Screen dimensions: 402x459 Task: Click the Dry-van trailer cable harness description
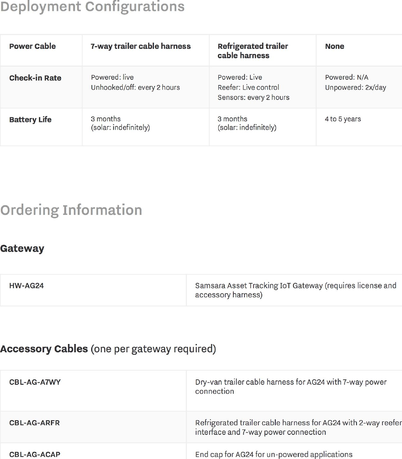pyautogui.click(x=291, y=387)
